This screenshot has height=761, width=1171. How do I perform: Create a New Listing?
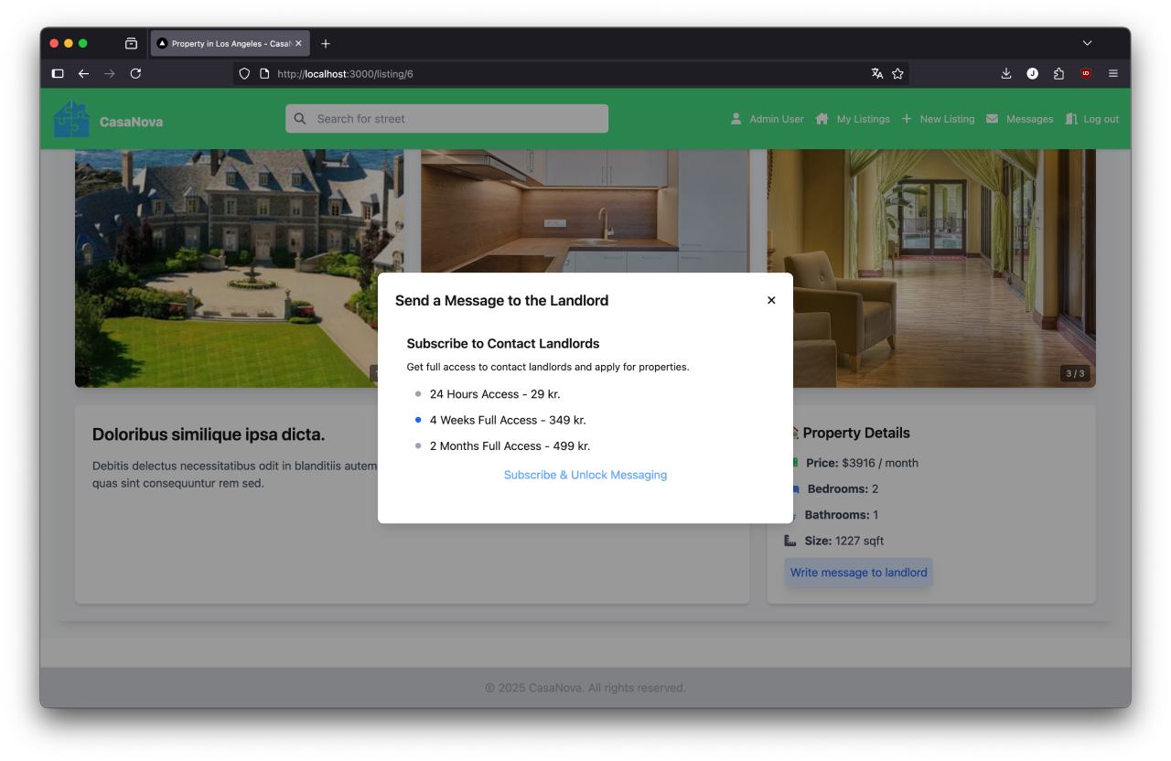click(938, 119)
